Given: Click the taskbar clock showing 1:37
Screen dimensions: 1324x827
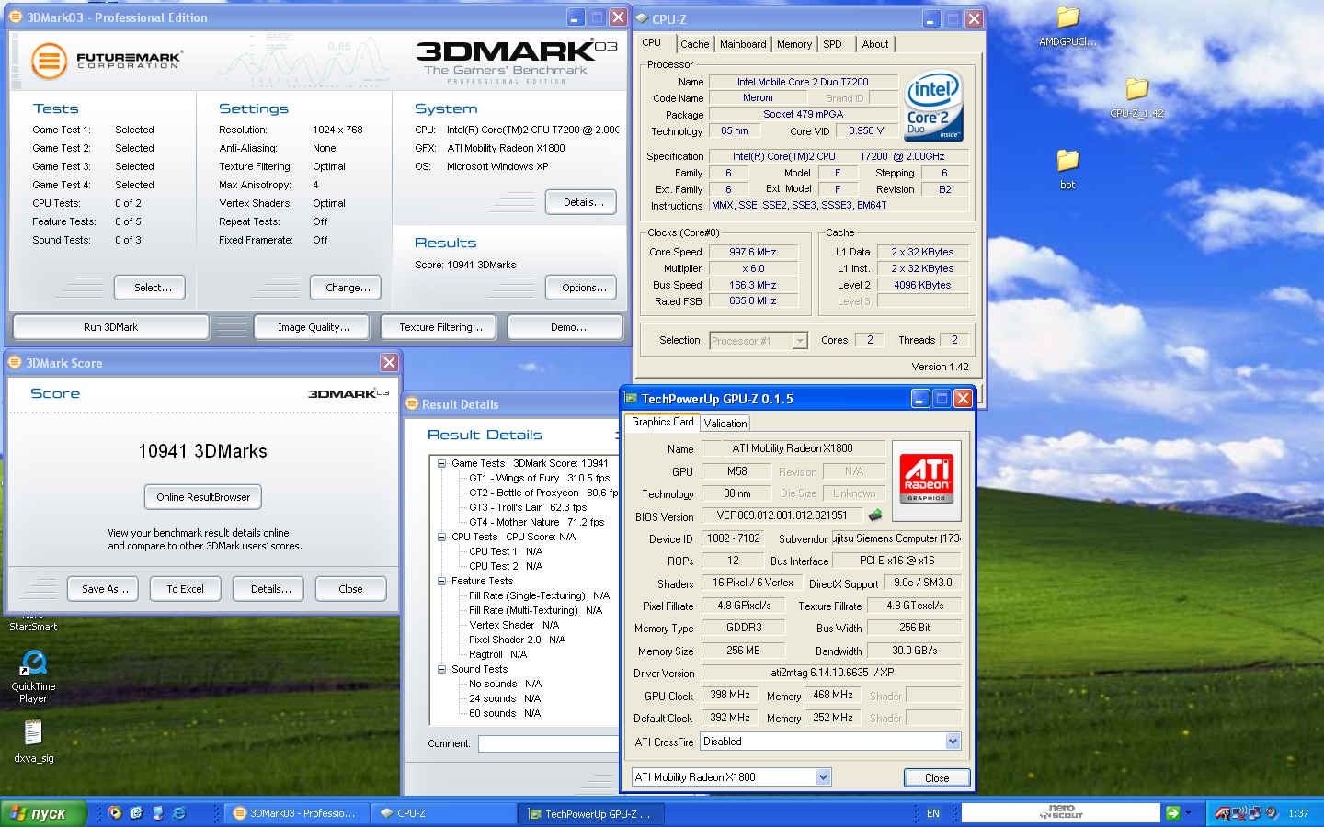Looking at the screenshot, I should click(x=1298, y=813).
